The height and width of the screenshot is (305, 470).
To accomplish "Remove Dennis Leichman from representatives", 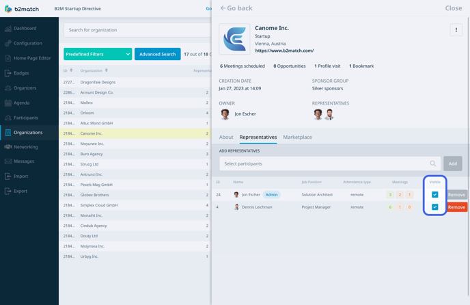I will 457,207.
